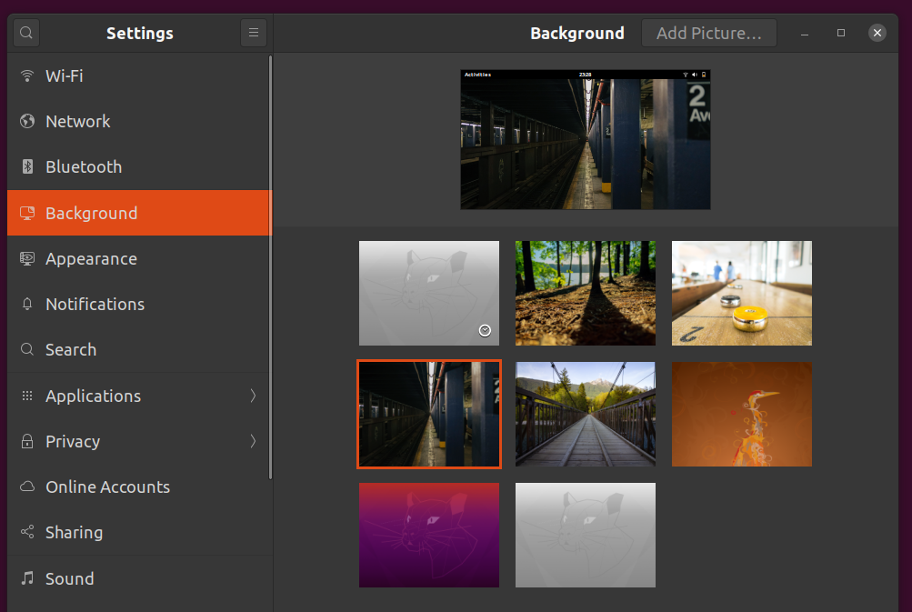Click the Sharing icon in sidebar

point(27,532)
